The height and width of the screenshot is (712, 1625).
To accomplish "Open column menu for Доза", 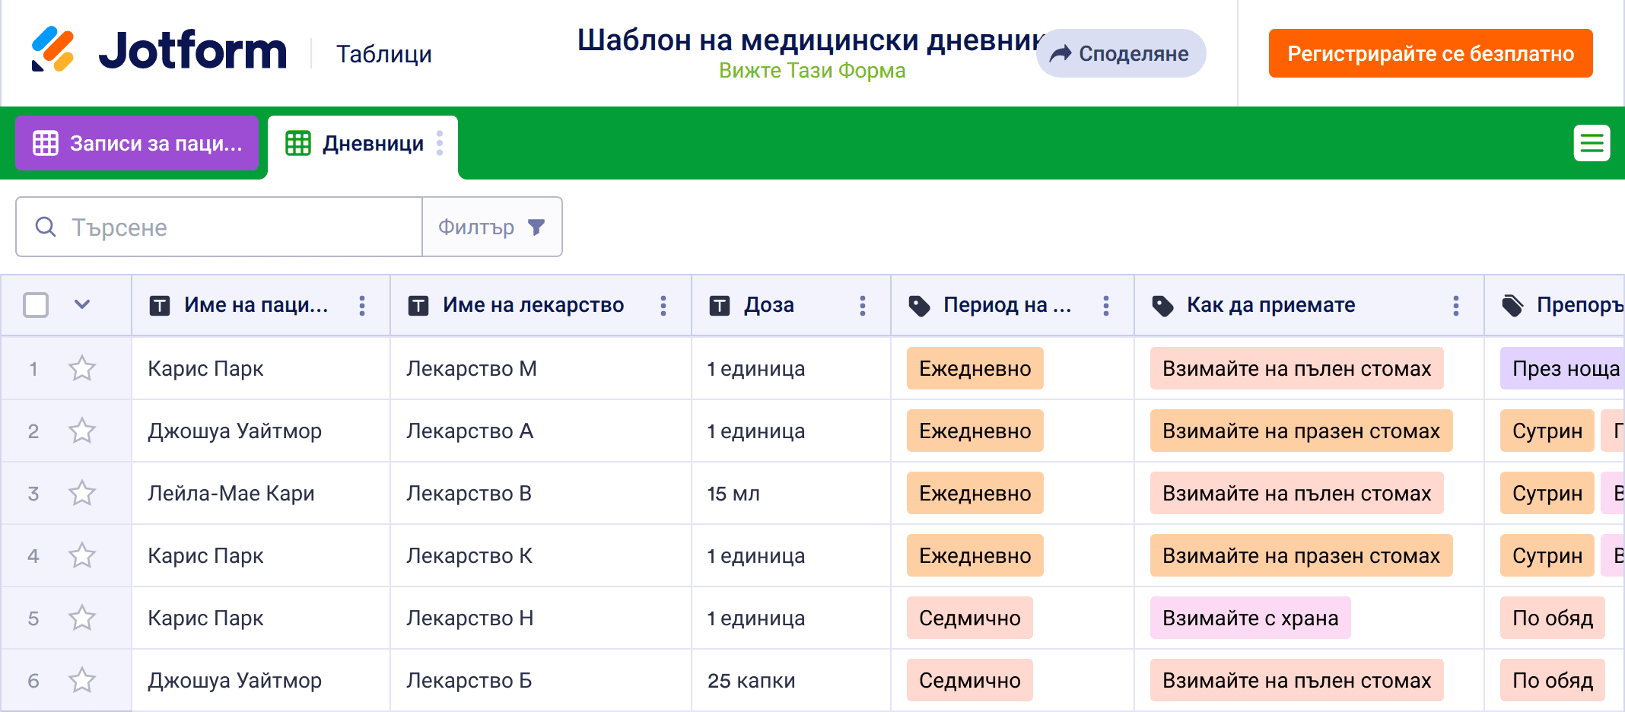I will (x=862, y=306).
